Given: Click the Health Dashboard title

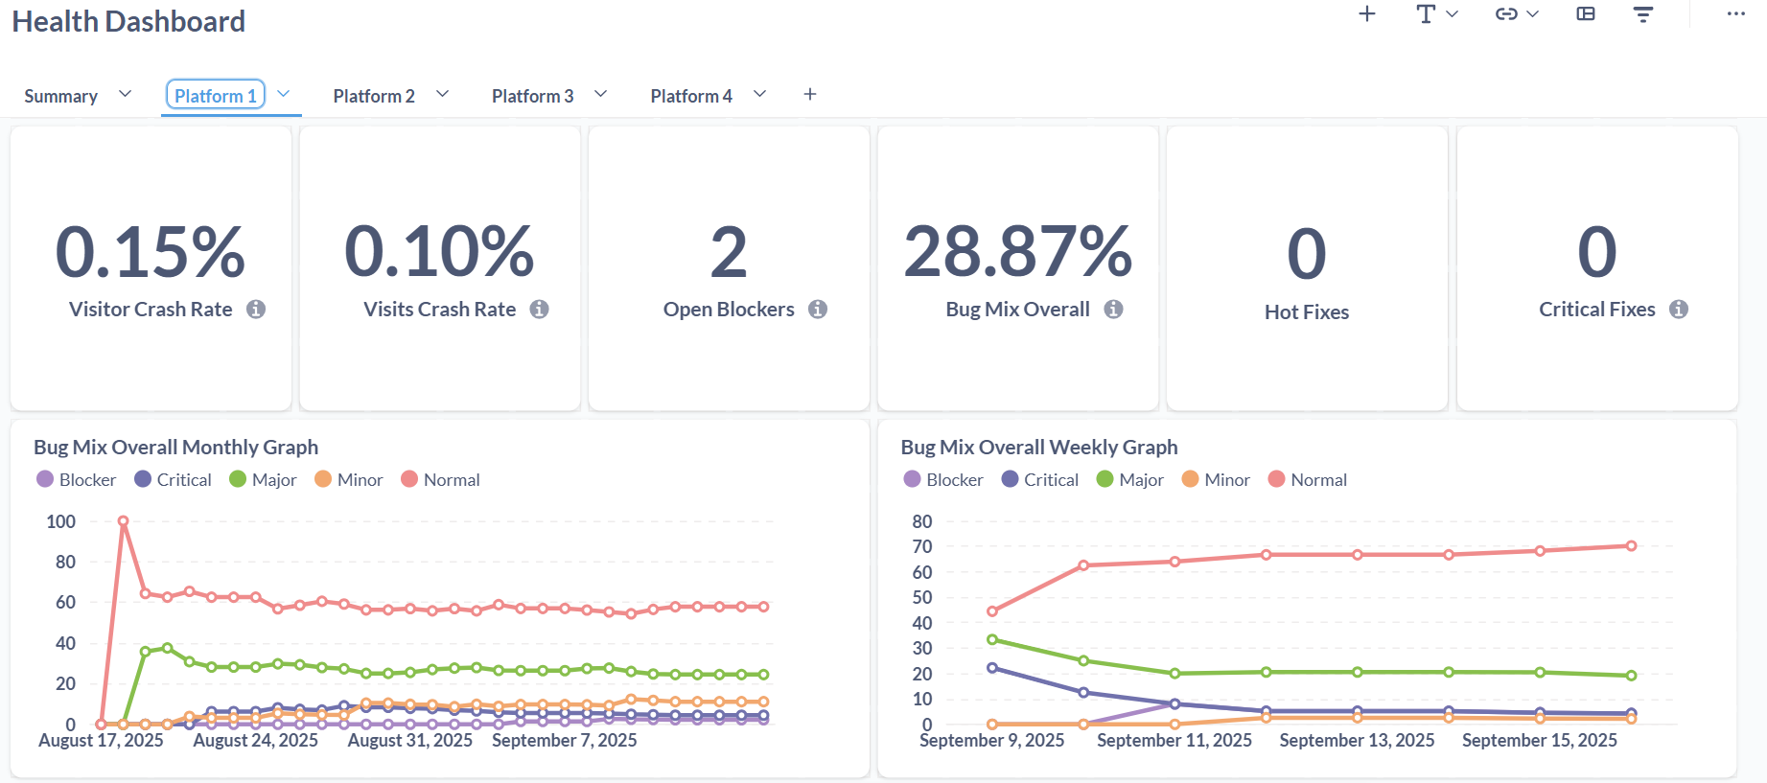Looking at the screenshot, I should click(x=128, y=21).
